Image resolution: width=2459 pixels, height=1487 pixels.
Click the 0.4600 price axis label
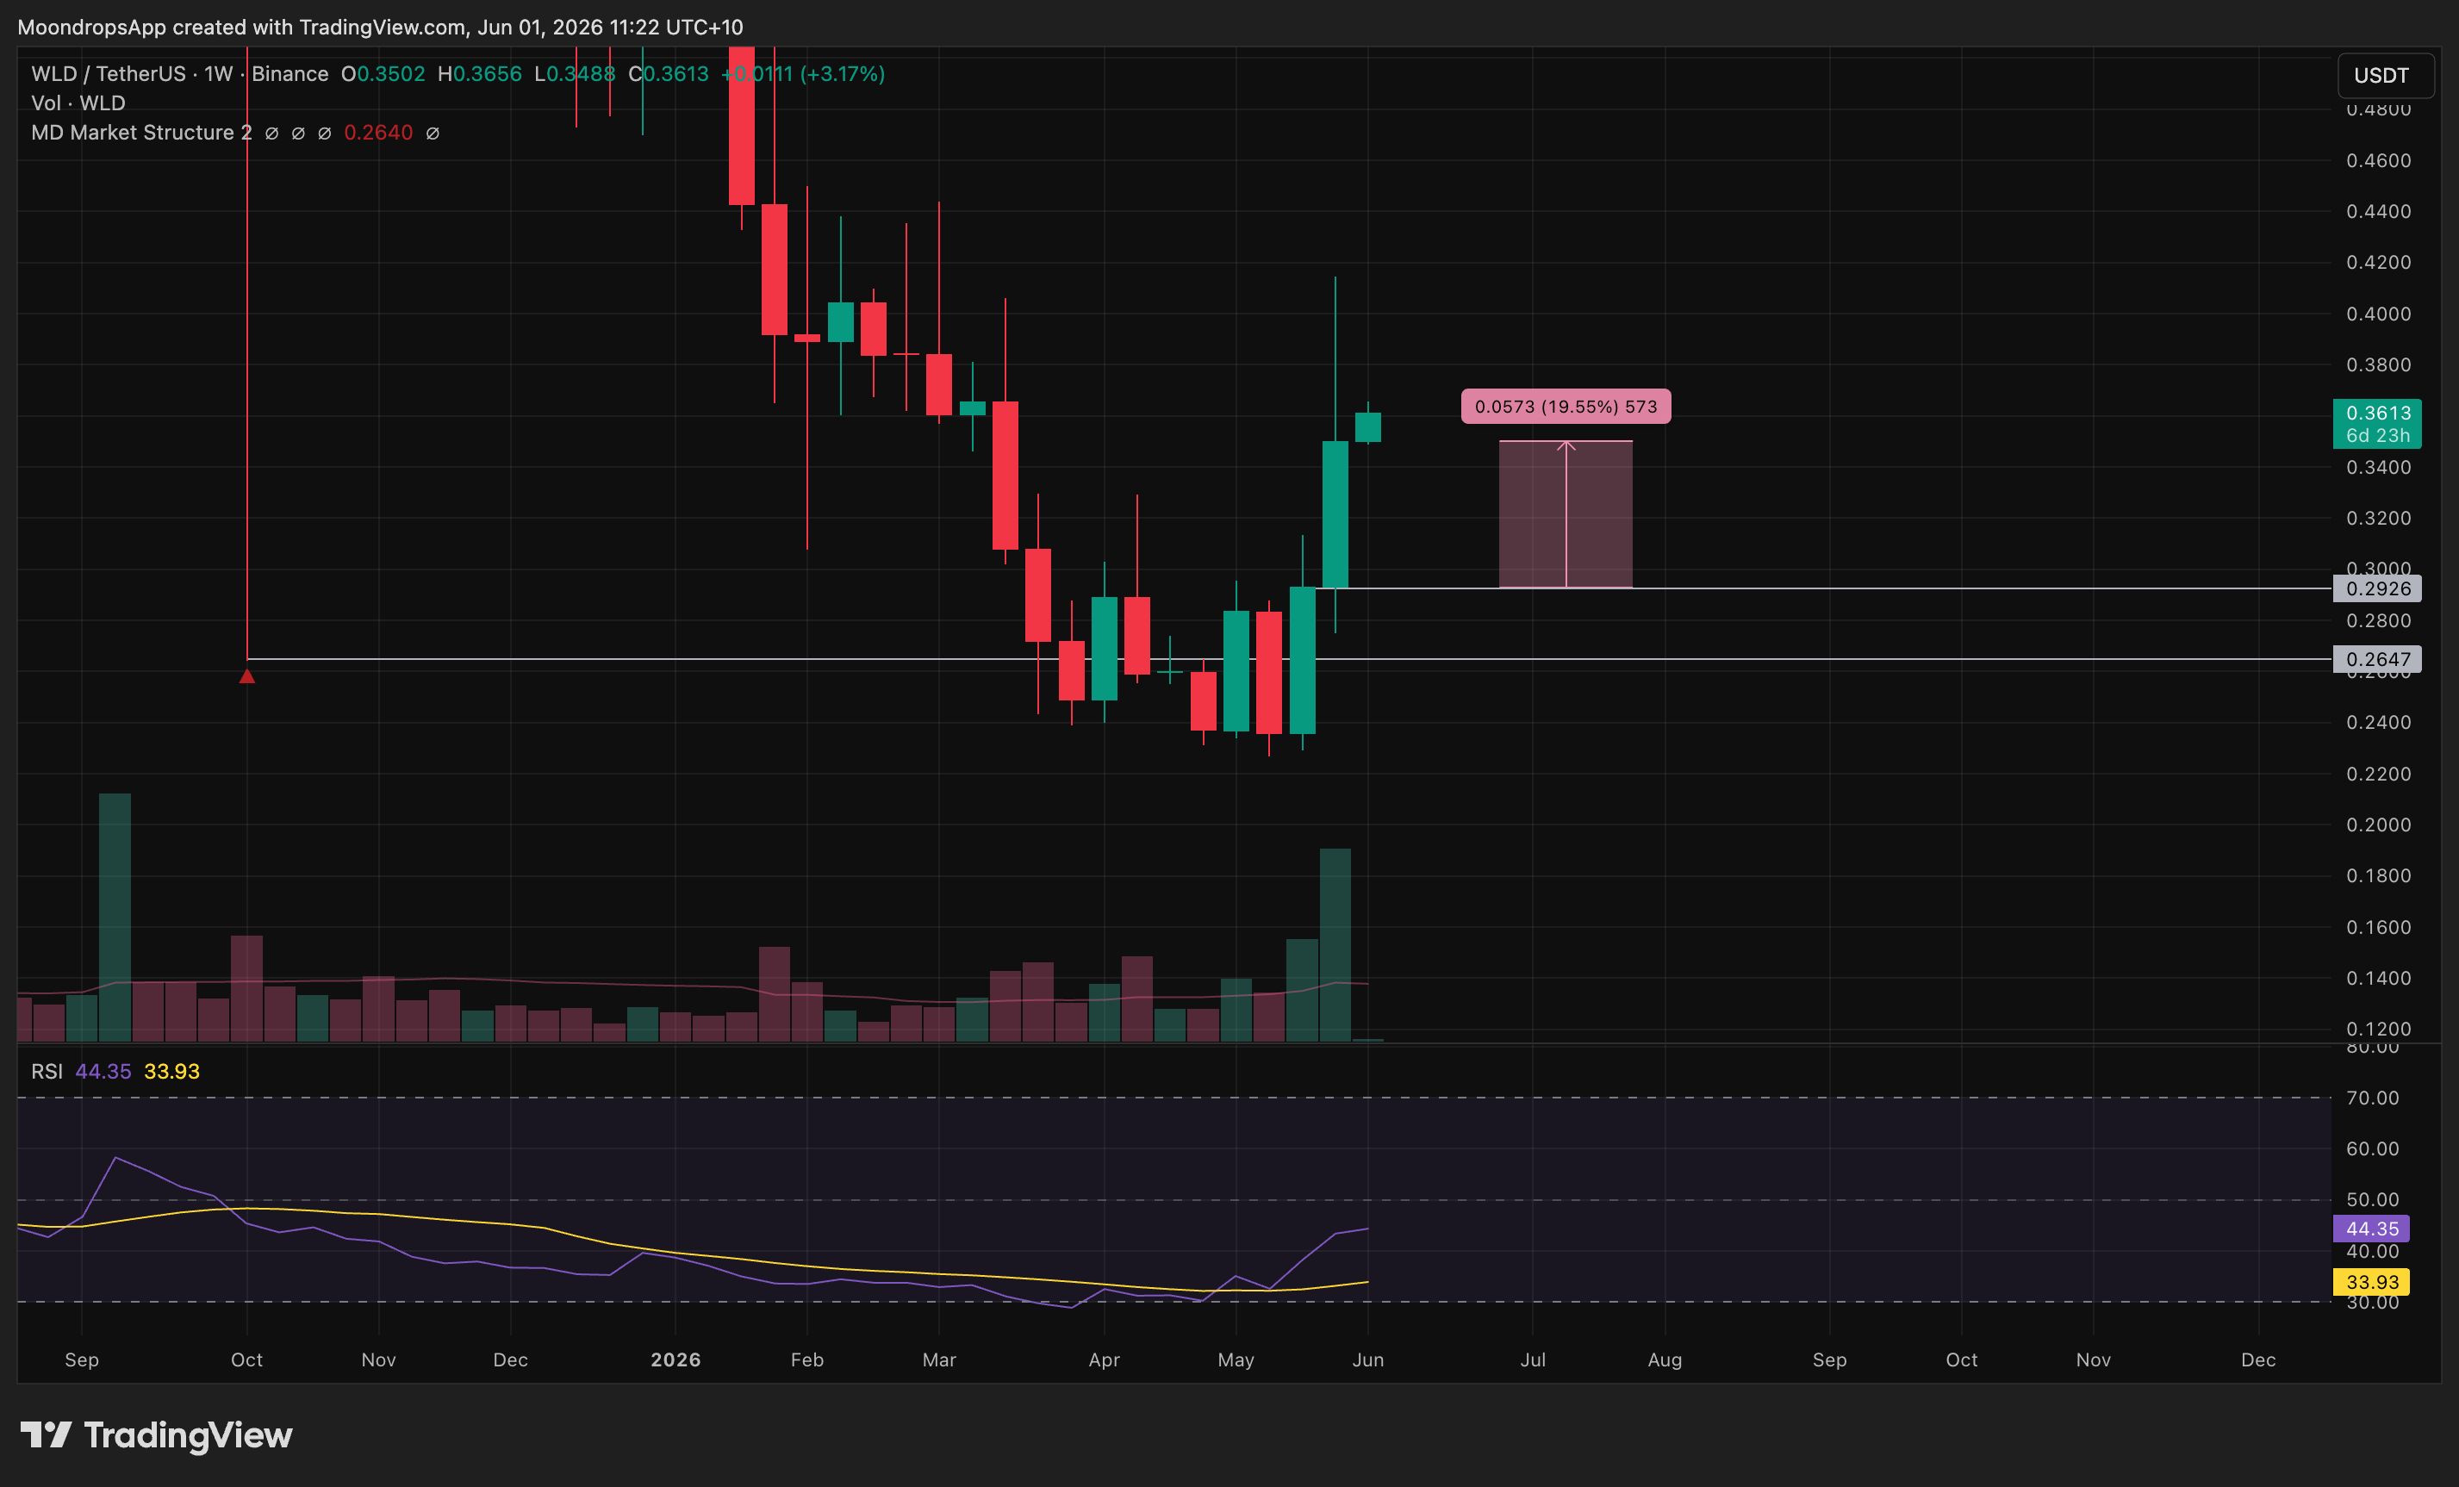point(2378,161)
